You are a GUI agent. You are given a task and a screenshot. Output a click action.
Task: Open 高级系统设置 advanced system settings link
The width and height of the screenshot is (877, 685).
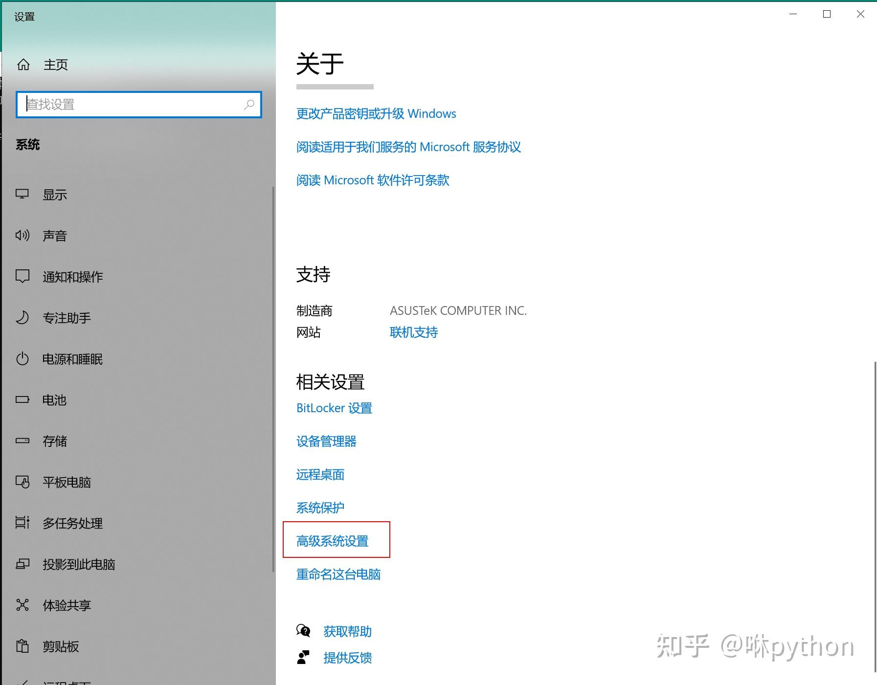coord(332,541)
